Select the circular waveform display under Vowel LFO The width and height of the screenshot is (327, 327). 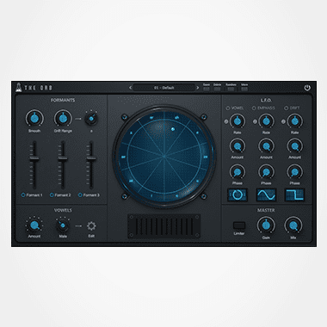click(238, 194)
